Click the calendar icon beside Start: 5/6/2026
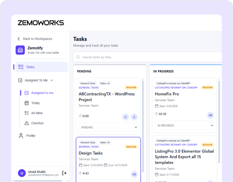The width and height of the screenshot is (233, 182). coord(157,106)
